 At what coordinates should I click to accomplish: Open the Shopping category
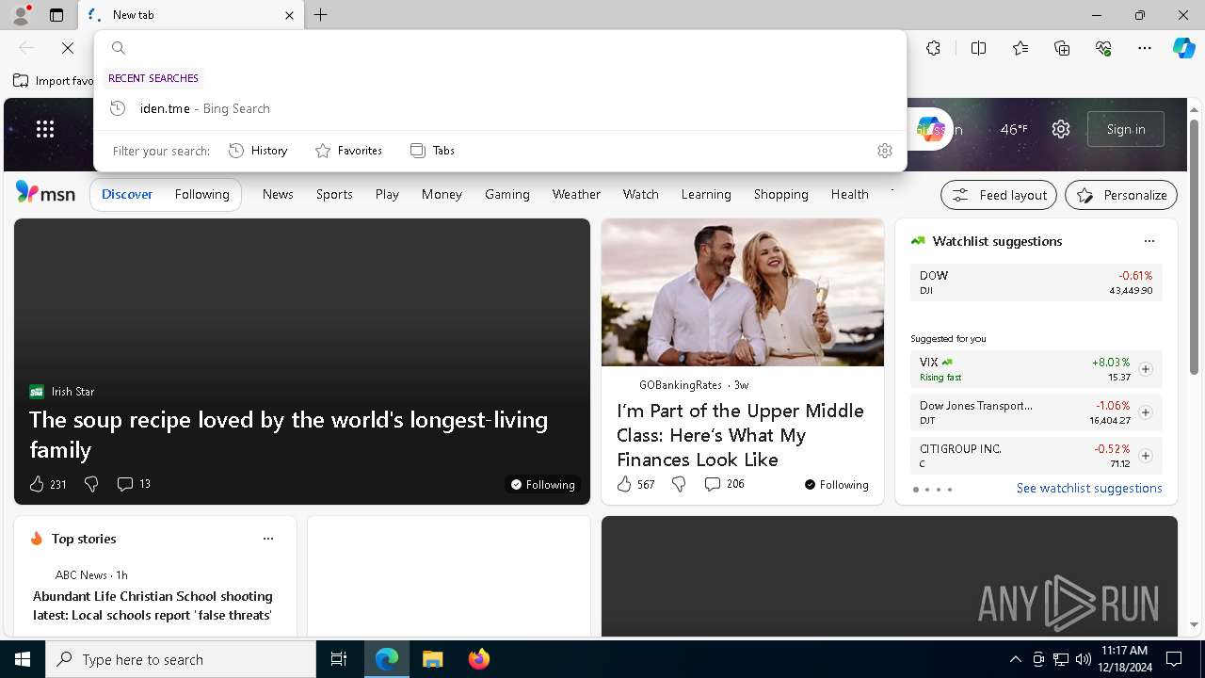point(780,194)
